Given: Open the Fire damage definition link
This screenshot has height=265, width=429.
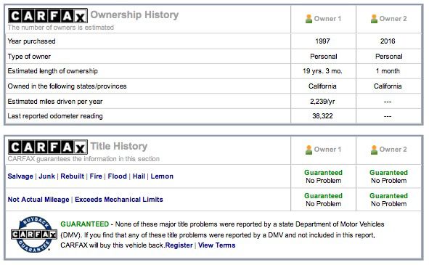Looking at the screenshot, I should point(96,176).
